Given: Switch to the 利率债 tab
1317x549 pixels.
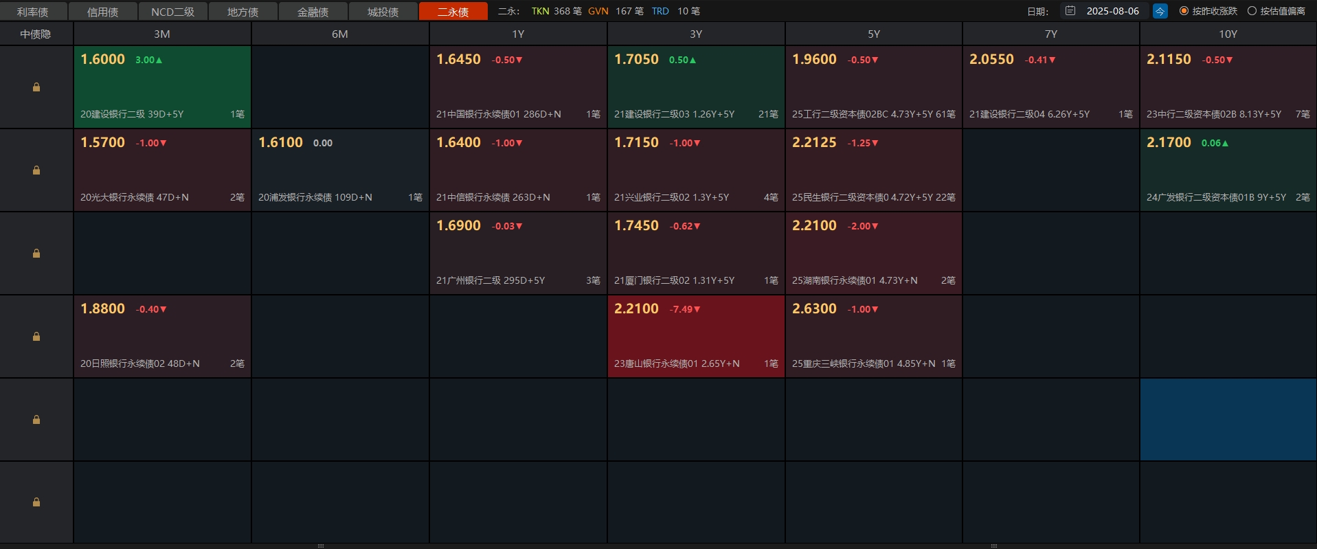Looking at the screenshot, I should [33, 12].
